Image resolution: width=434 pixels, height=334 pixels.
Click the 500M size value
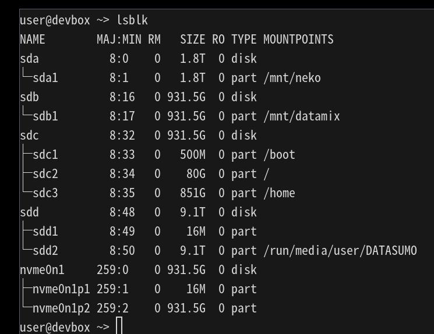coord(193,155)
